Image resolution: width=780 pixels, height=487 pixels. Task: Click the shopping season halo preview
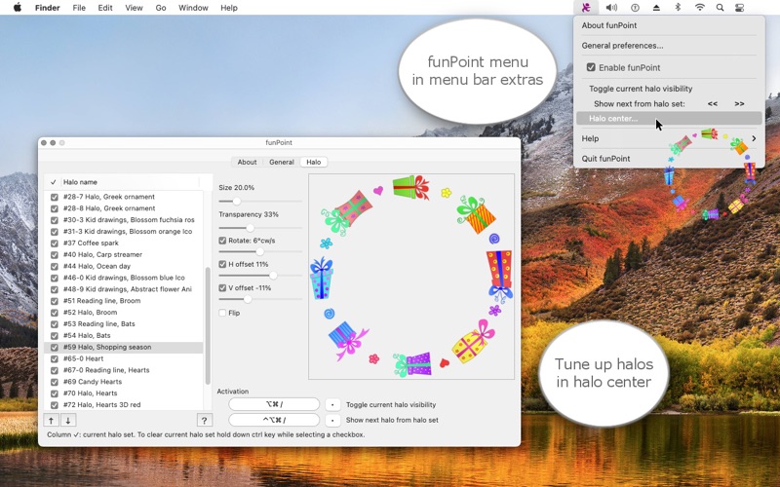point(411,277)
